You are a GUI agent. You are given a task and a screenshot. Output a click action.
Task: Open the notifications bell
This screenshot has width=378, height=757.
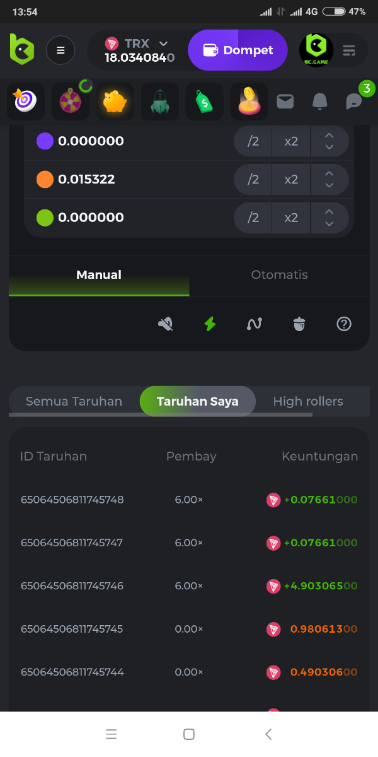click(x=320, y=101)
